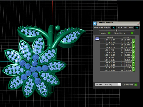Click the weight 0.036tw in the .99 X .99 row

point(128,45)
